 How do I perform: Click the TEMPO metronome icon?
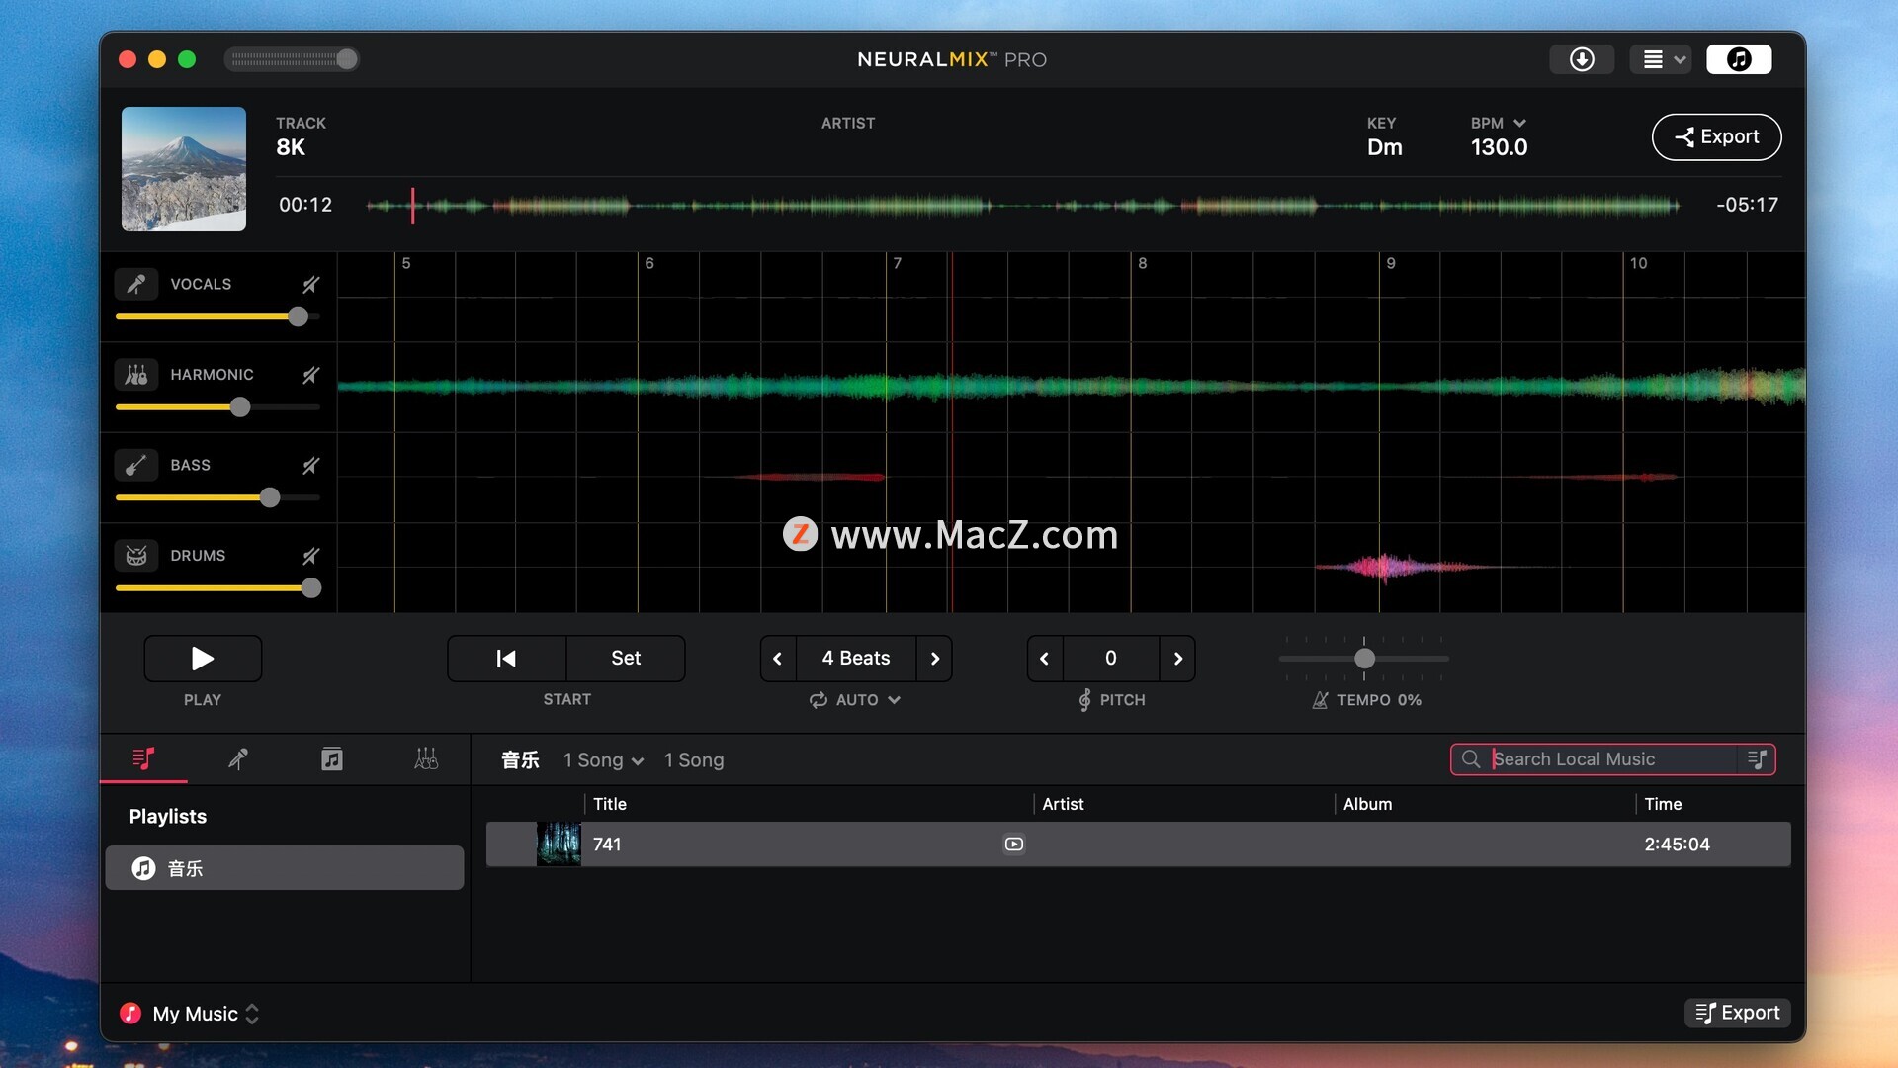[x=1320, y=700]
